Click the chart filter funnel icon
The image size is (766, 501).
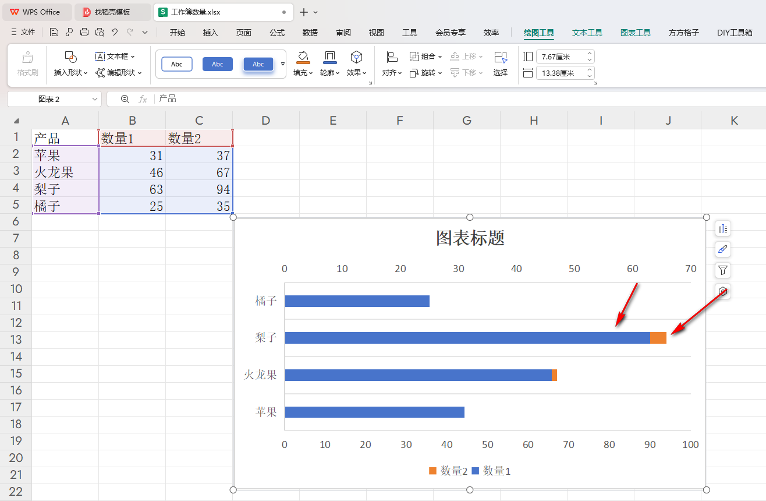[723, 270]
